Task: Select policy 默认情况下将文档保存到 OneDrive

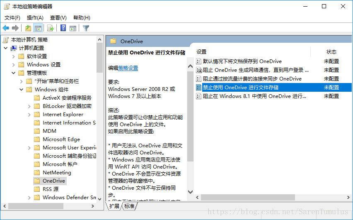Action: (242, 61)
